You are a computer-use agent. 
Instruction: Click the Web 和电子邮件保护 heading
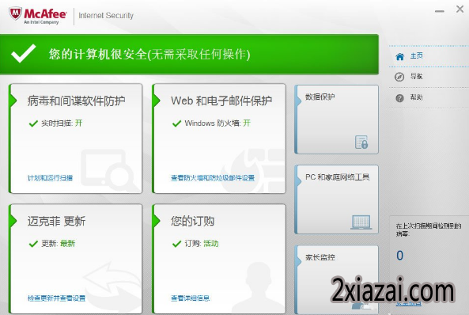(x=221, y=101)
